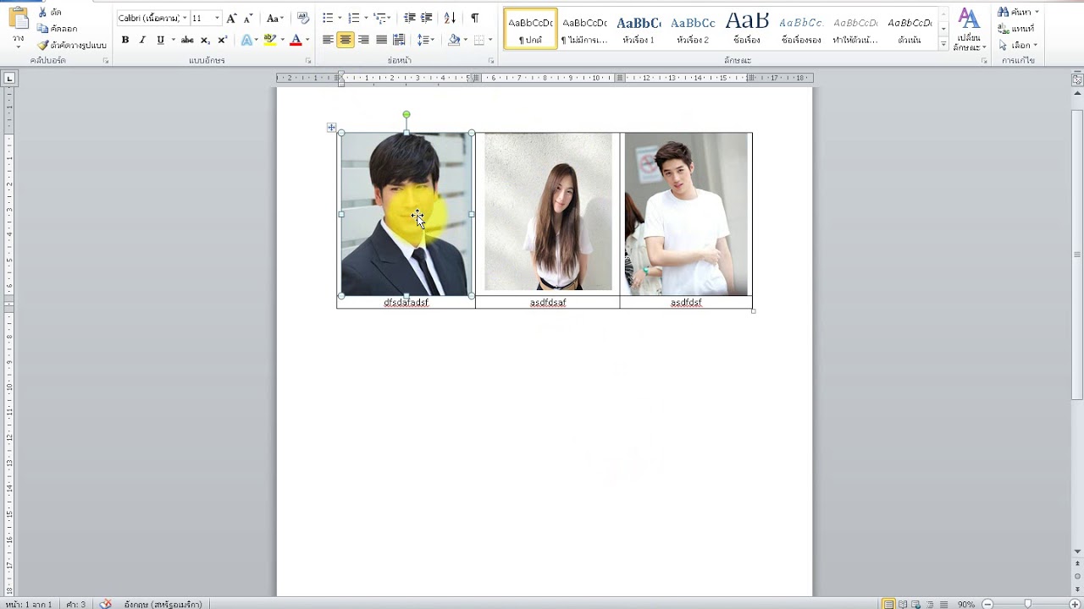Toggle Print Layout view button in status bar
This screenshot has width=1084, height=609.
click(x=888, y=604)
